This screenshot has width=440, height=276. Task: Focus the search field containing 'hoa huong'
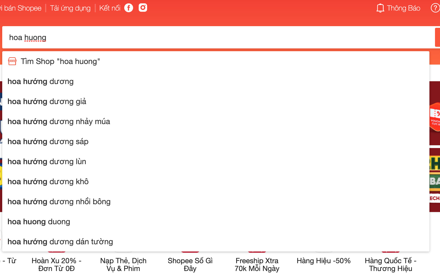coord(218,37)
